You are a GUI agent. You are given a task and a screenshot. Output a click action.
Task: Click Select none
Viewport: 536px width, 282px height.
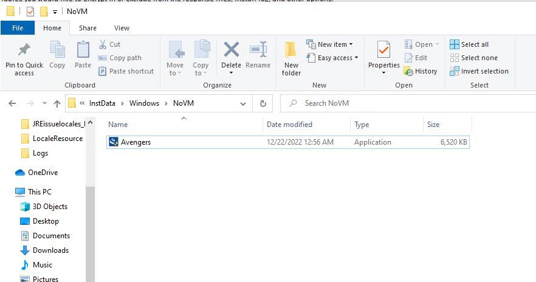click(x=474, y=58)
